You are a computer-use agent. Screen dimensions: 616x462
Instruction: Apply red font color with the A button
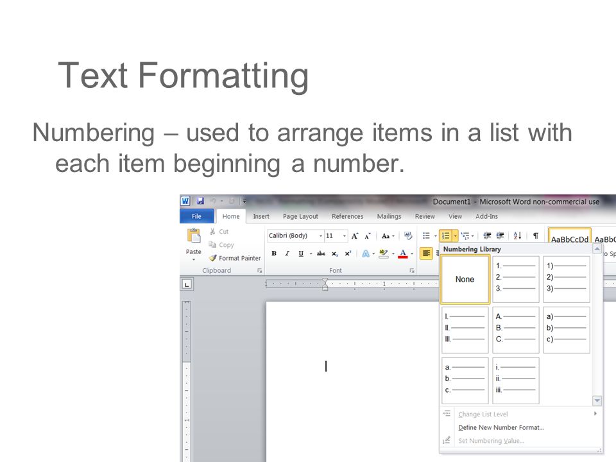(403, 254)
